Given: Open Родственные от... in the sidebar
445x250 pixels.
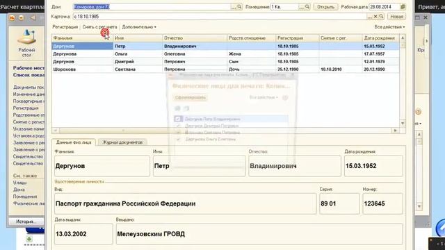Looking at the screenshot, I should (x=29, y=115).
